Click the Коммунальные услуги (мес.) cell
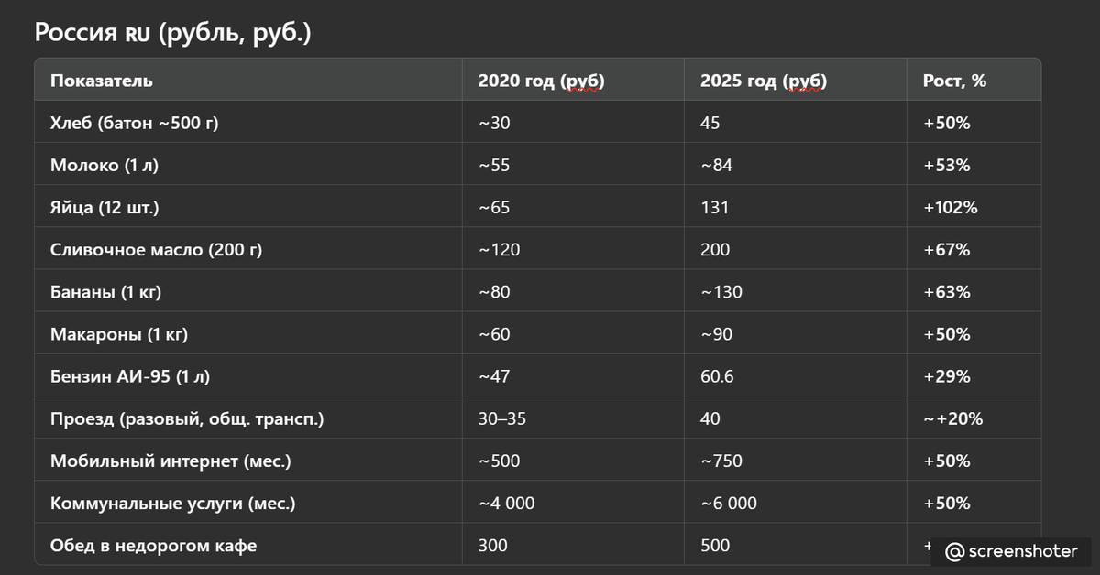The height and width of the screenshot is (575, 1100). (x=172, y=503)
